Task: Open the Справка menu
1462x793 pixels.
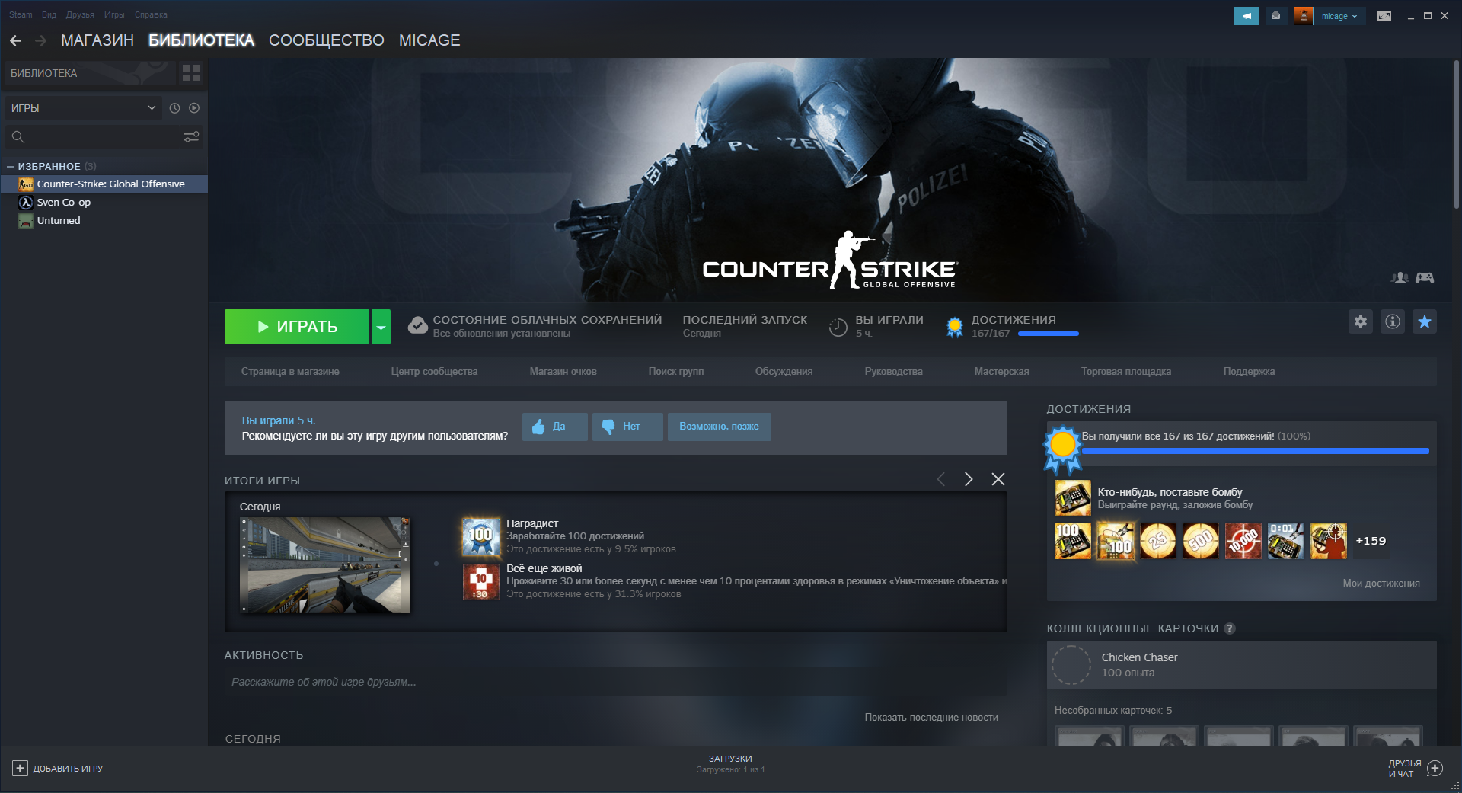Action: [151, 14]
